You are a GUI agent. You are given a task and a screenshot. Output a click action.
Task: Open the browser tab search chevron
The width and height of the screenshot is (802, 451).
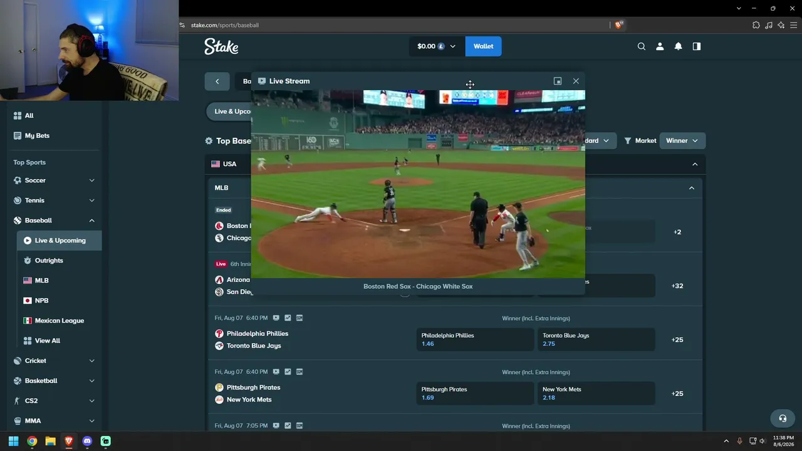click(x=739, y=8)
